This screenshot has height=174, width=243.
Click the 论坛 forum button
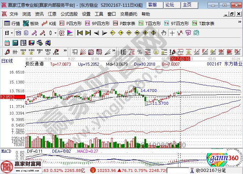pyautogui.click(x=170, y=5)
